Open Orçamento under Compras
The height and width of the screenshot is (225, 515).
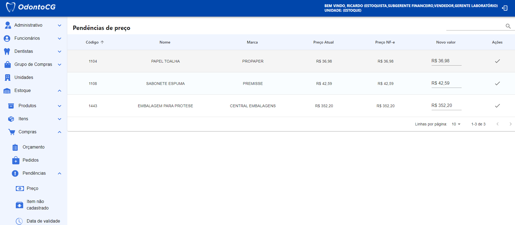(x=33, y=147)
